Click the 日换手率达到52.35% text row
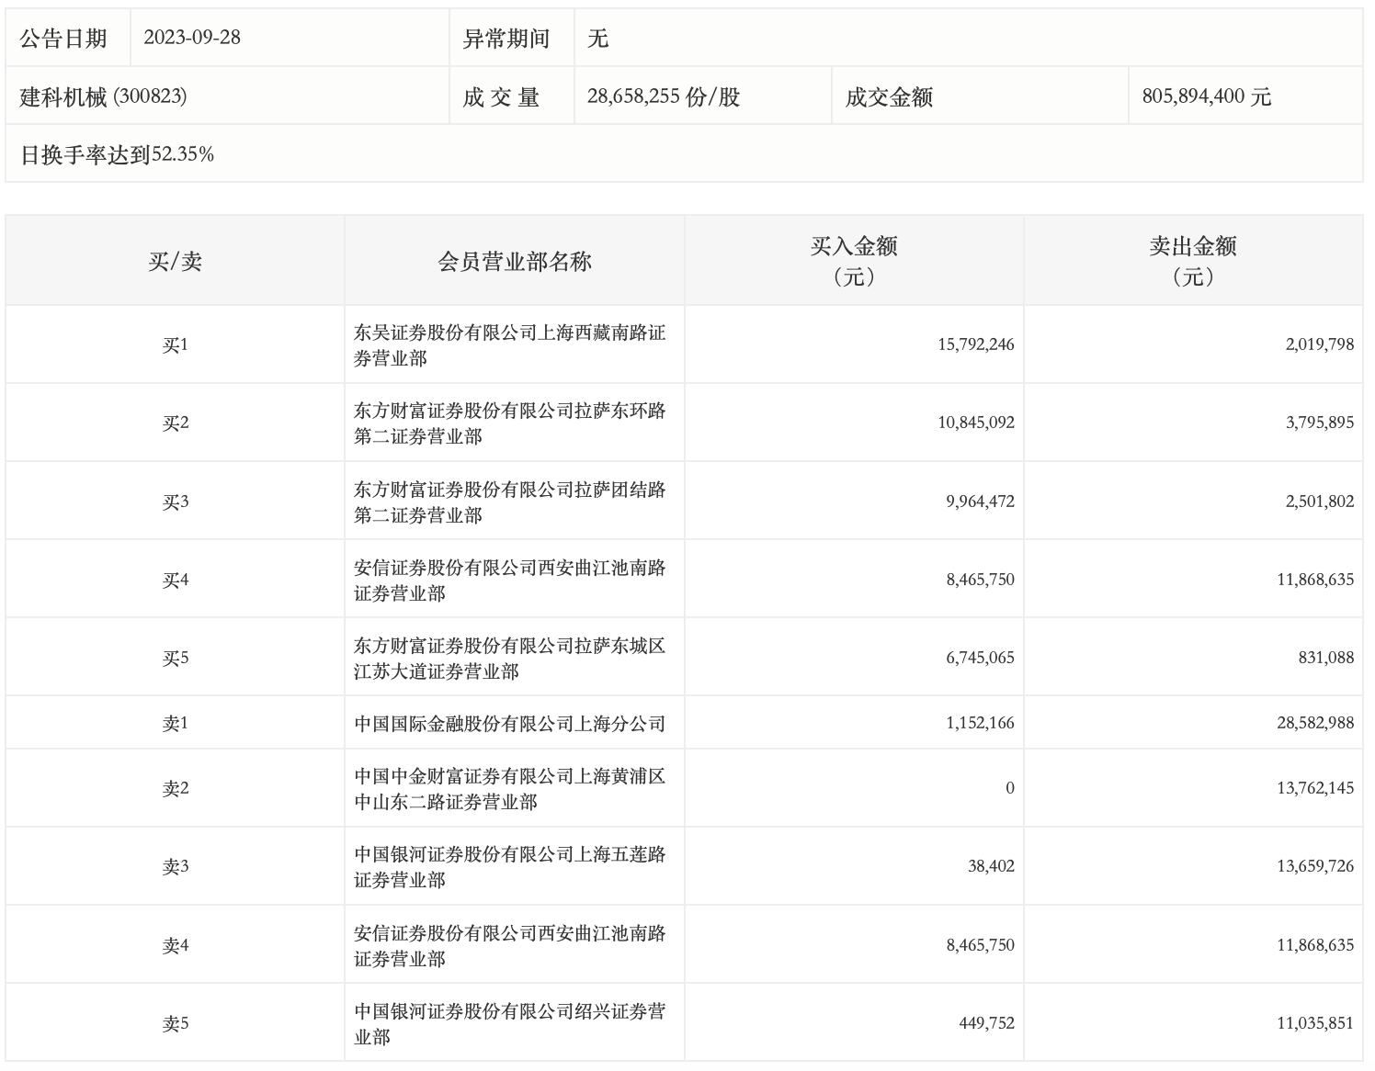Screen dimensions: 1375x1071 117,154
